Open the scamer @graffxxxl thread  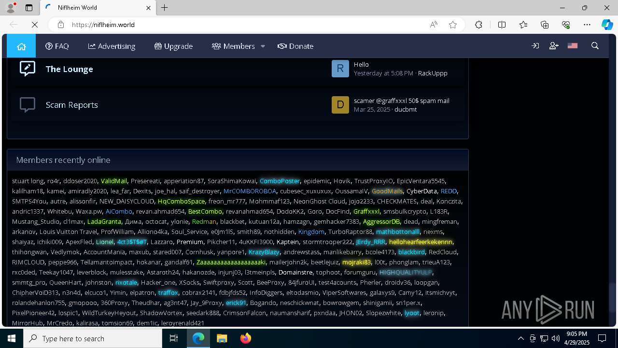pos(402,101)
